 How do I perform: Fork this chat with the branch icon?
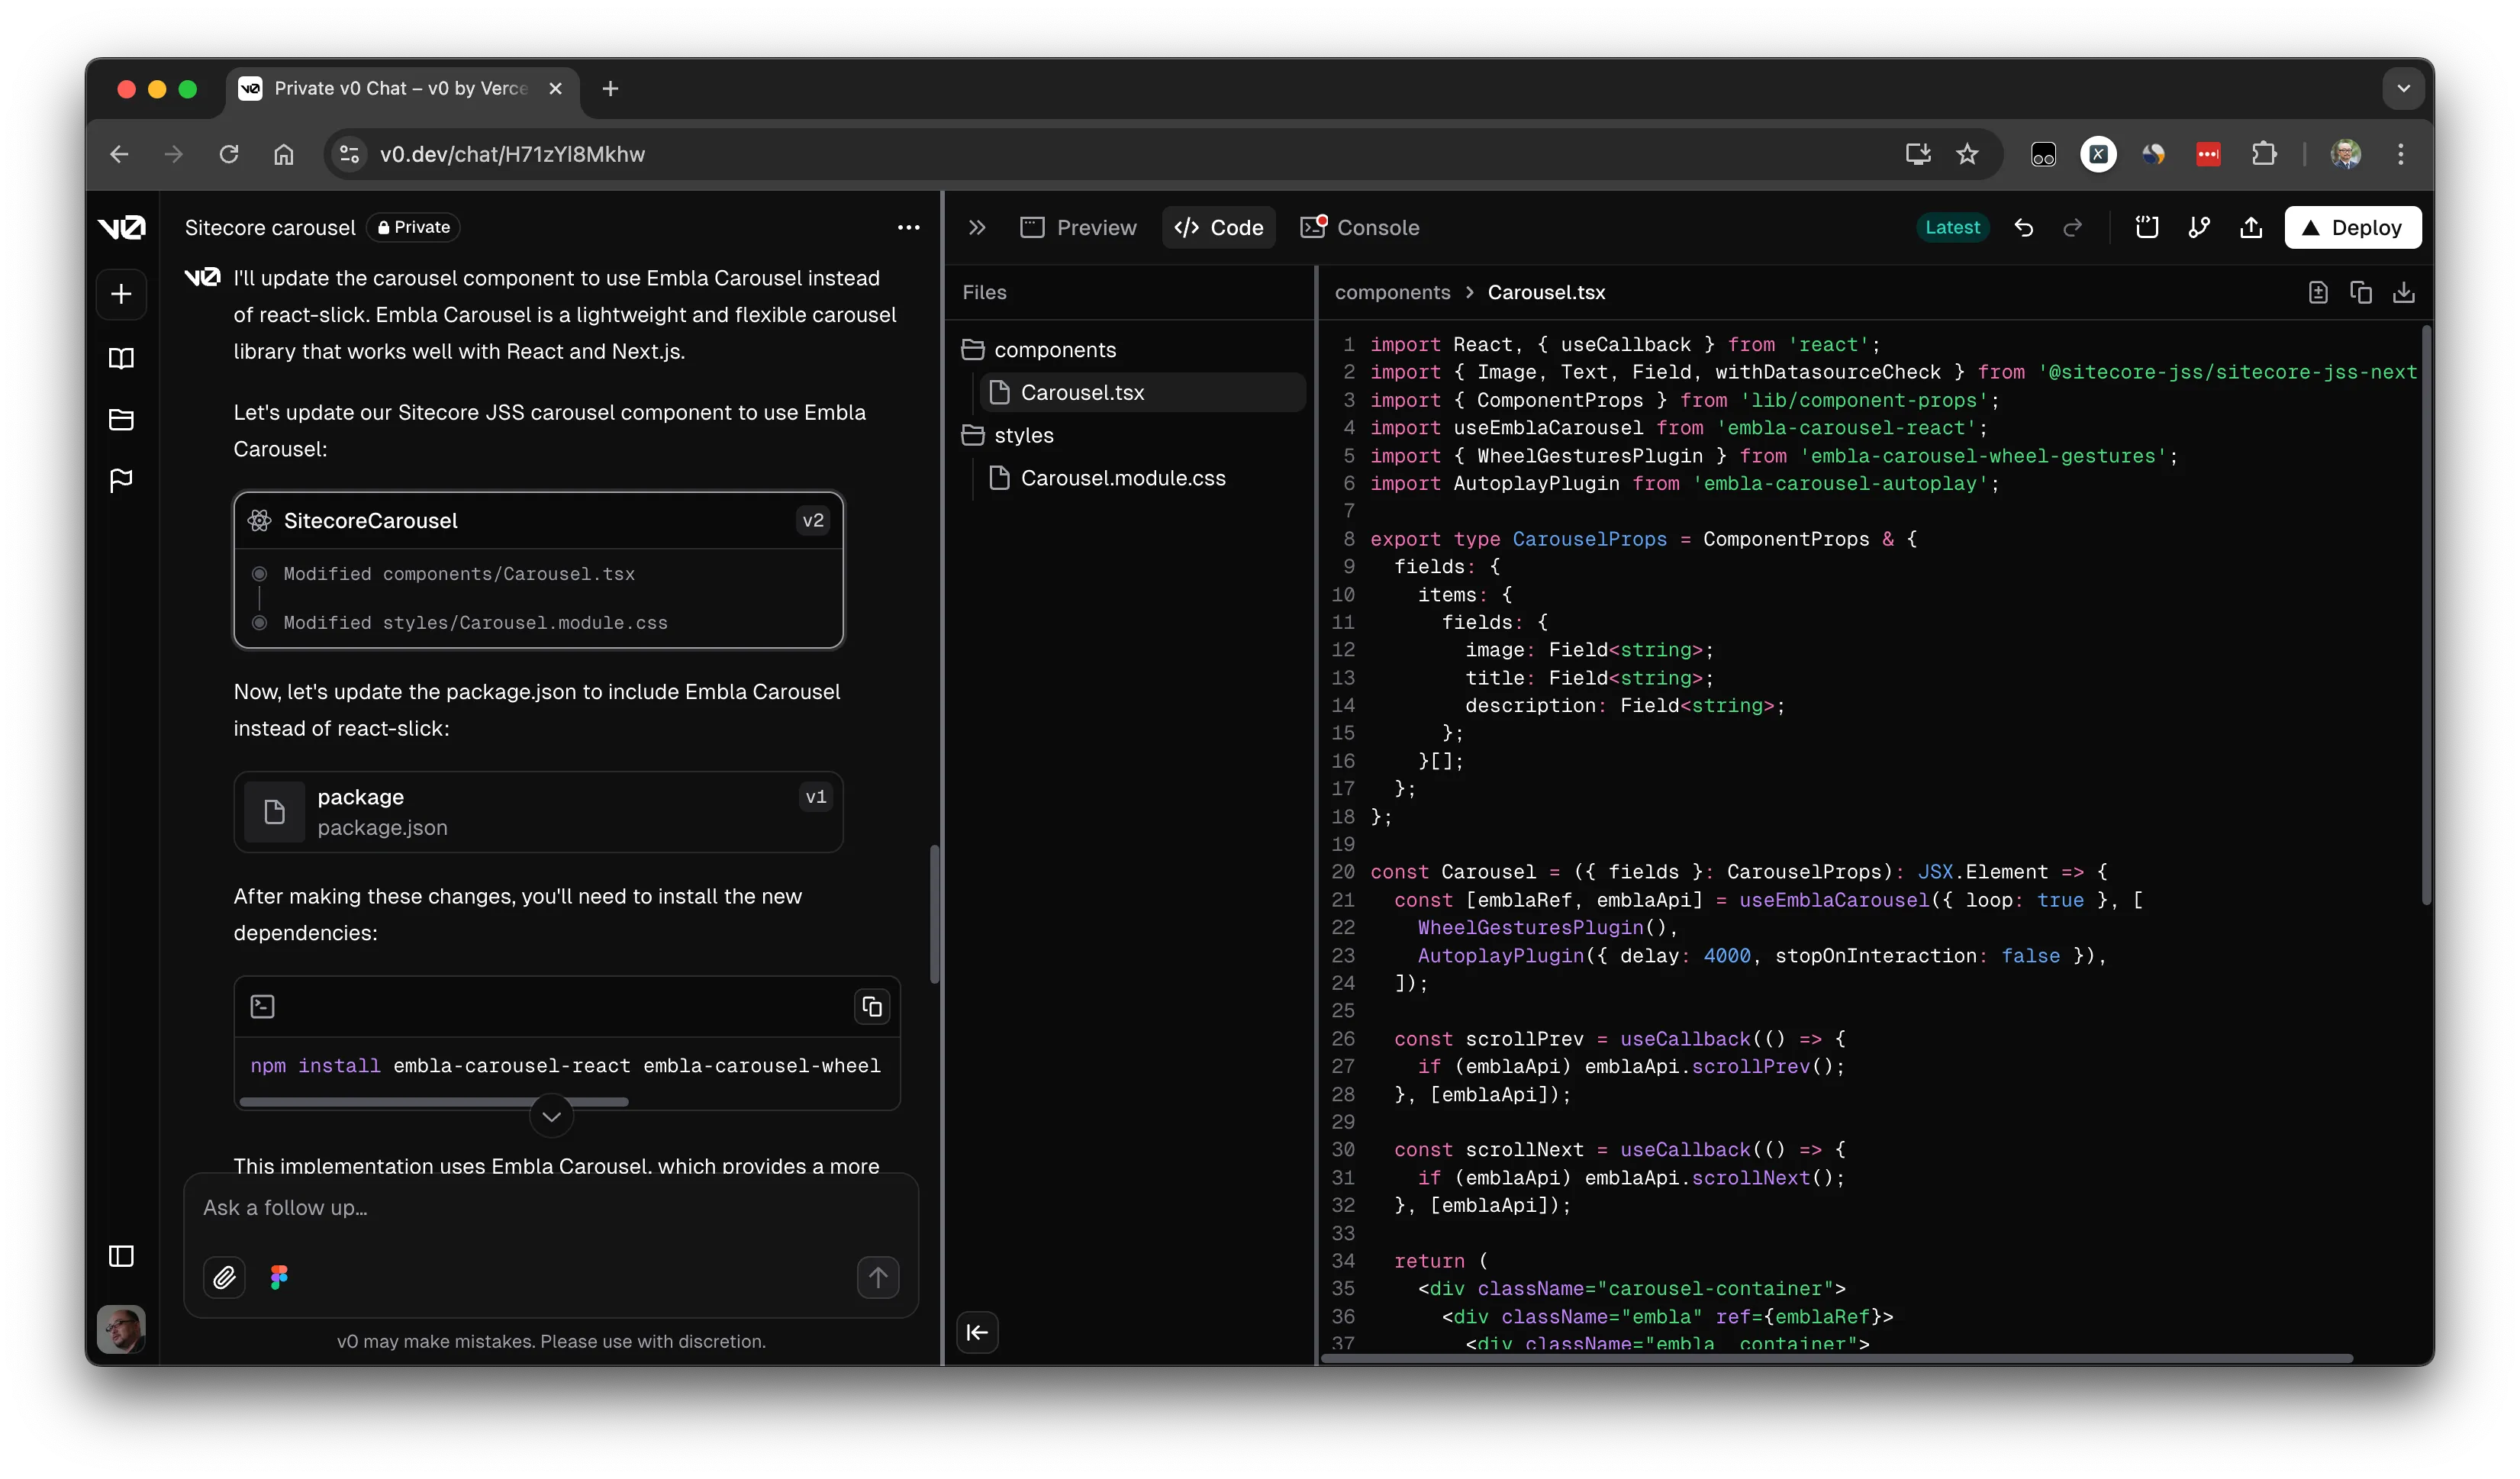(2198, 228)
